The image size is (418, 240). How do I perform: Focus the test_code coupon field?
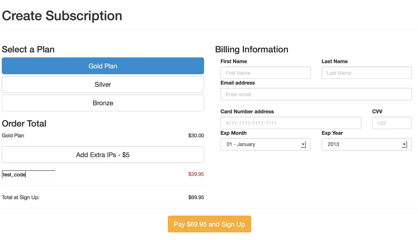29,175
